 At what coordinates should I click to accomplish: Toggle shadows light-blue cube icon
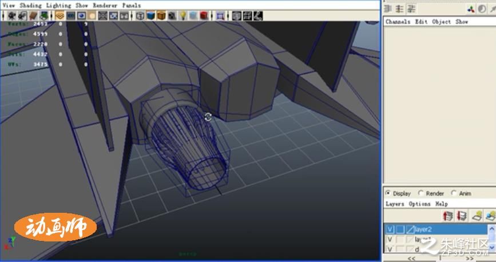[x=193, y=15]
